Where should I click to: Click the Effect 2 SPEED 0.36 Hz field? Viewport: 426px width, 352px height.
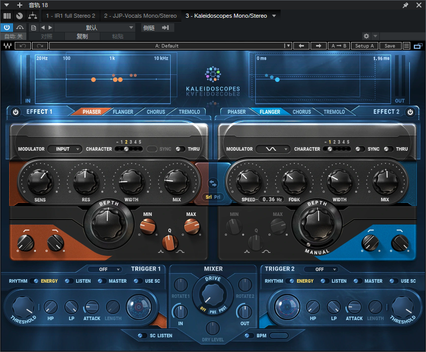pos(272,199)
